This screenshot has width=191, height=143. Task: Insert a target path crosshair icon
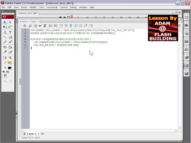point(35,26)
